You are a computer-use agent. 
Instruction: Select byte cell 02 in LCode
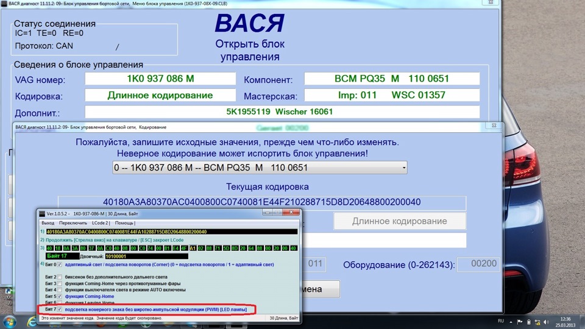pos(202,248)
